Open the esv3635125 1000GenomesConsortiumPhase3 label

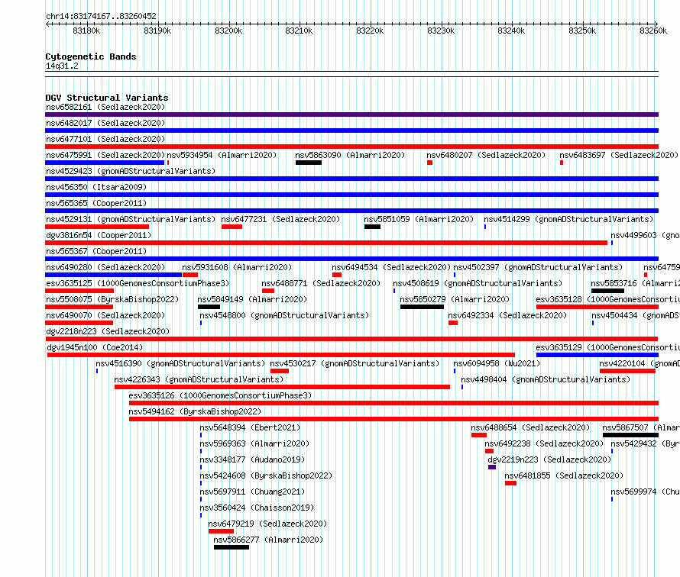coord(138,283)
